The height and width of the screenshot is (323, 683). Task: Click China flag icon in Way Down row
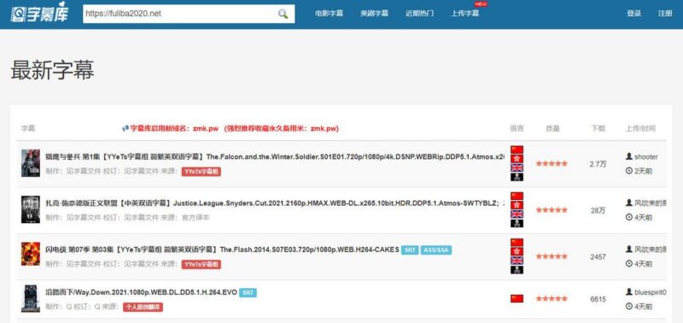pyautogui.click(x=517, y=299)
